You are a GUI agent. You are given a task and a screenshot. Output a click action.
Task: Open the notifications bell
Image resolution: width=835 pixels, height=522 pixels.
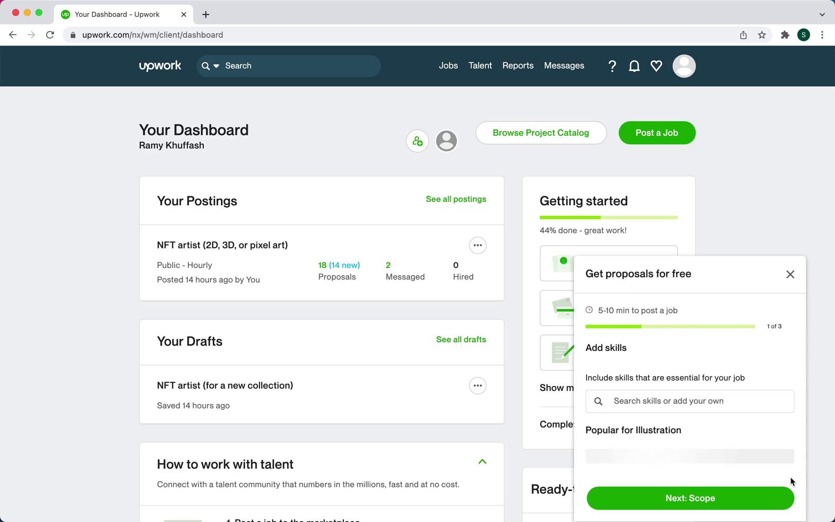(x=634, y=66)
